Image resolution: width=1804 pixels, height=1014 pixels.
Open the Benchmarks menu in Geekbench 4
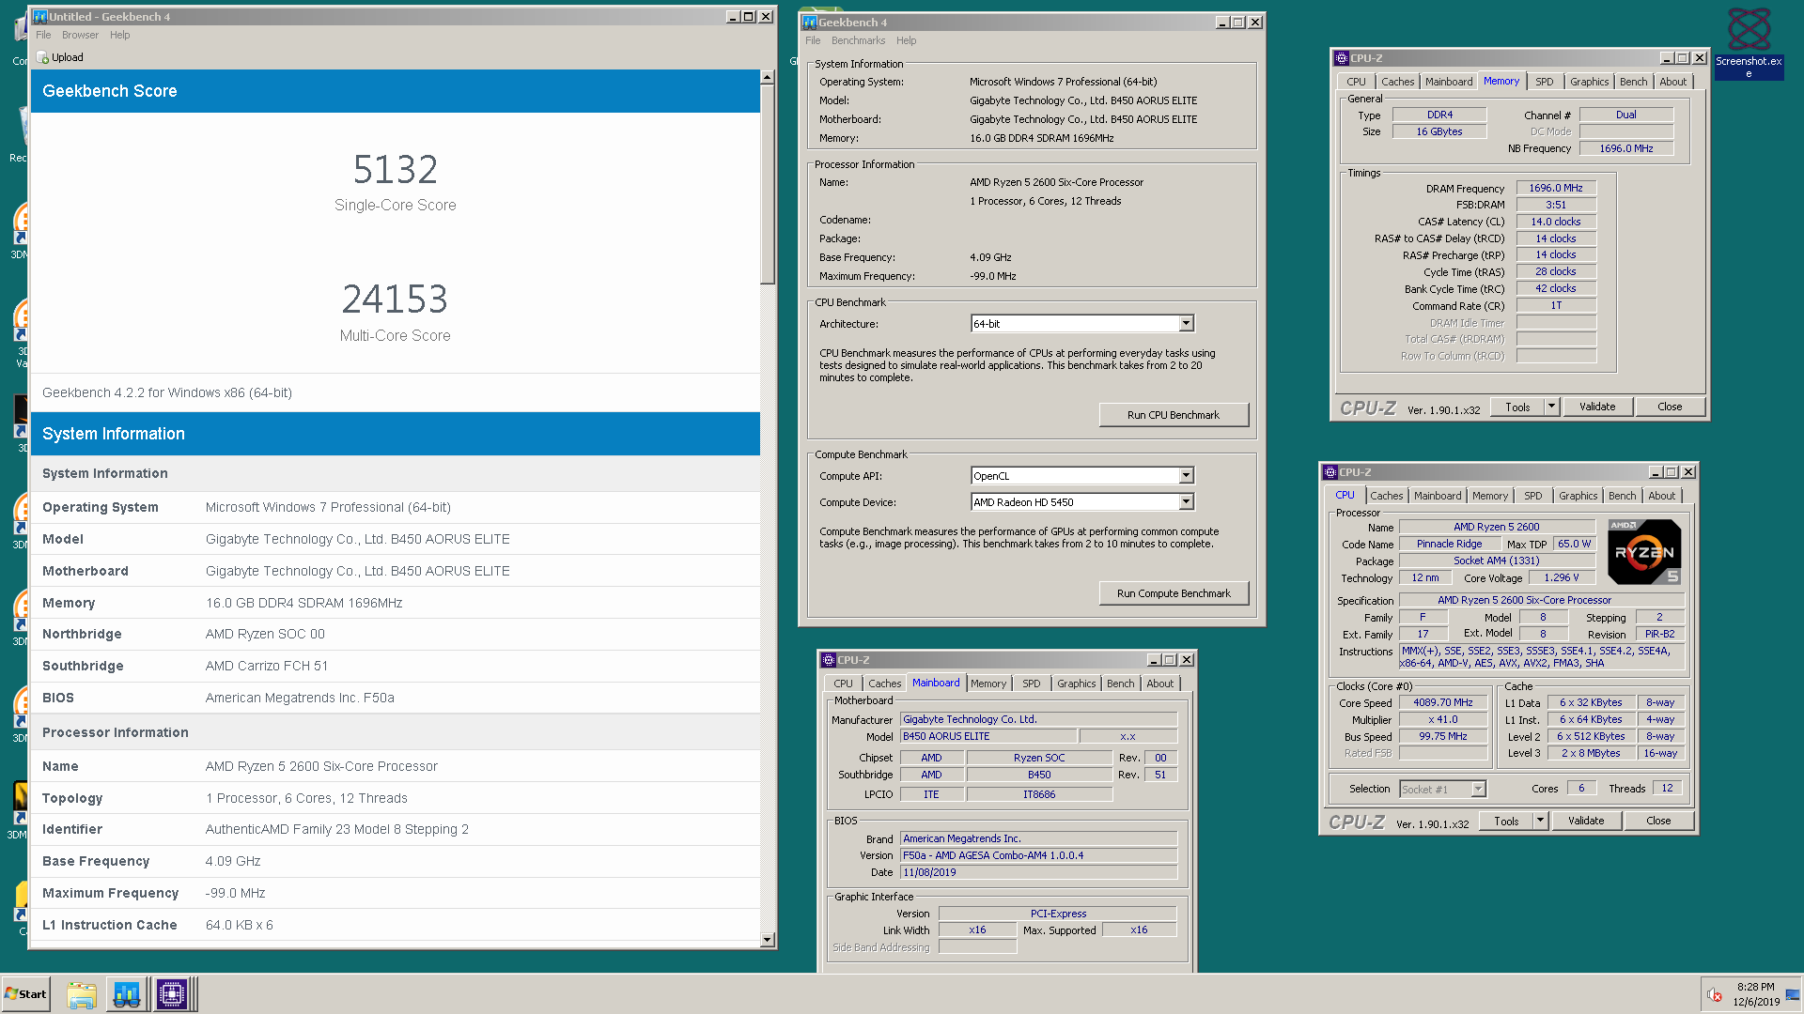[858, 40]
